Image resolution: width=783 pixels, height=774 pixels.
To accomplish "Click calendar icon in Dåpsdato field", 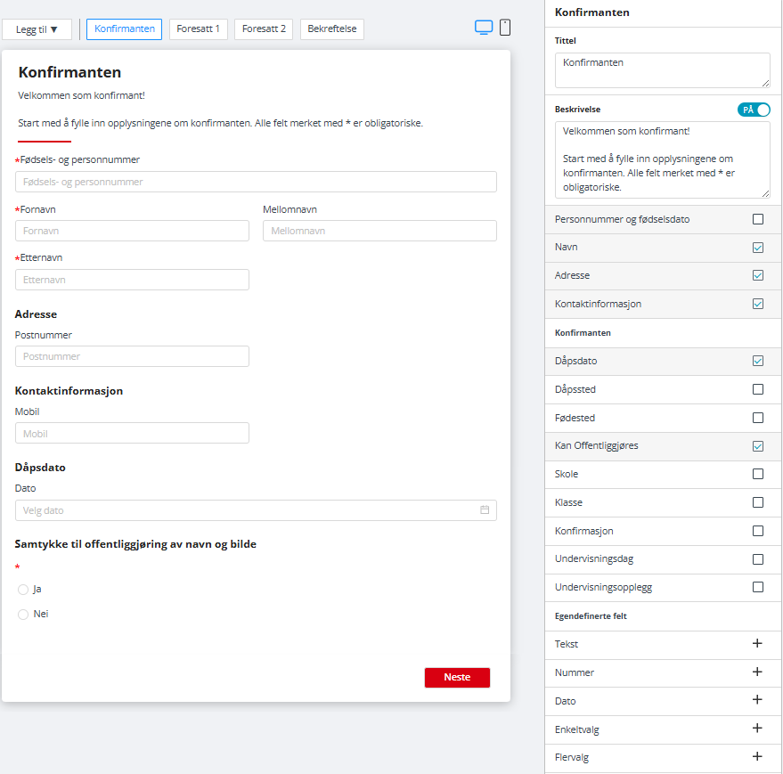I will coord(485,510).
